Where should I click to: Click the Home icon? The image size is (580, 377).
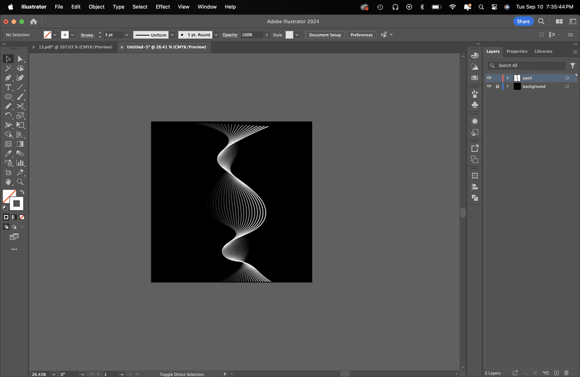pyautogui.click(x=33, y=21)
